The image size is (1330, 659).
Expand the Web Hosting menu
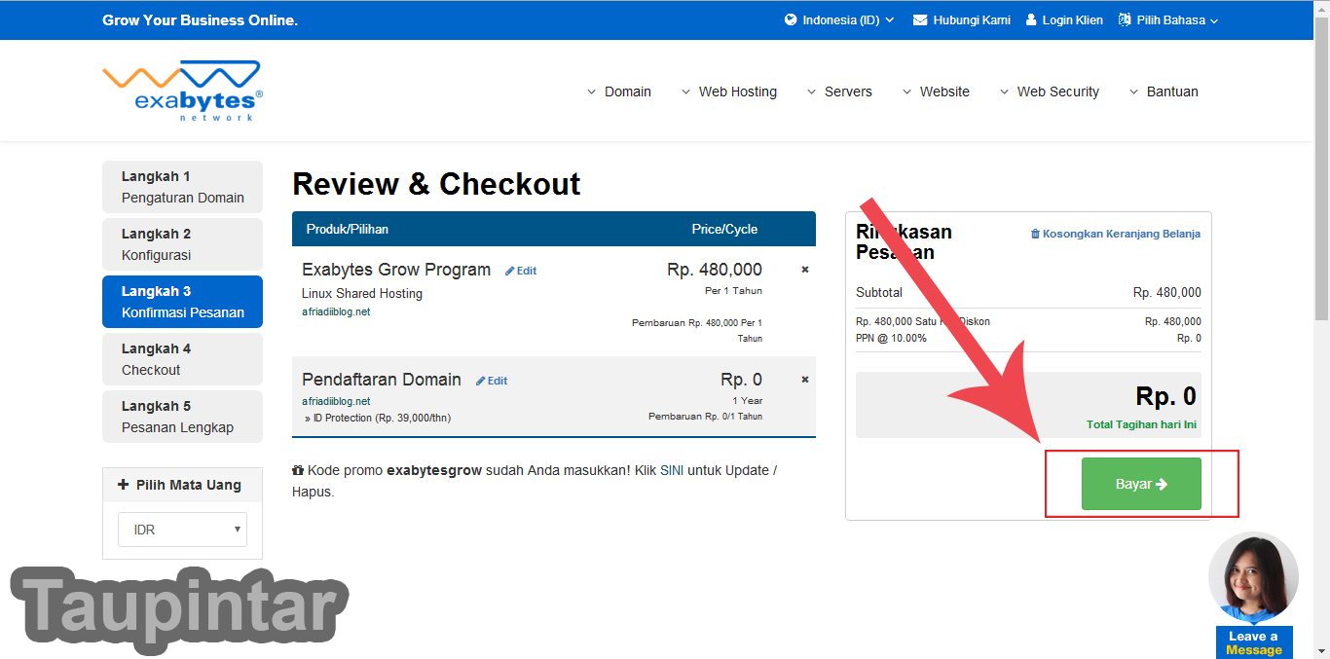tap(728, 92)
